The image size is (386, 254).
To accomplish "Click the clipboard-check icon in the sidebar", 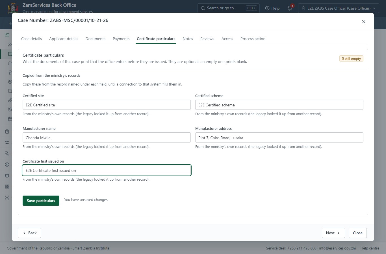I will point(7,132).
